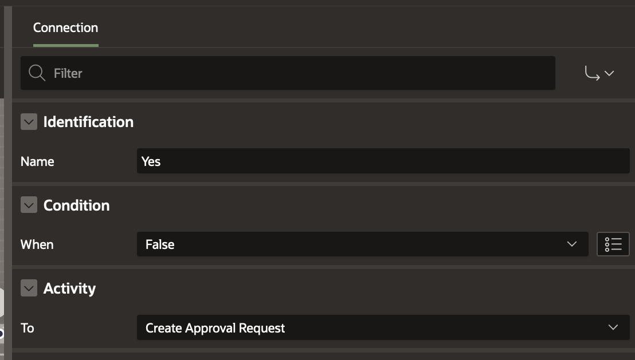
Task: Click the Condition group heading
Action: [x=76, y=205]
